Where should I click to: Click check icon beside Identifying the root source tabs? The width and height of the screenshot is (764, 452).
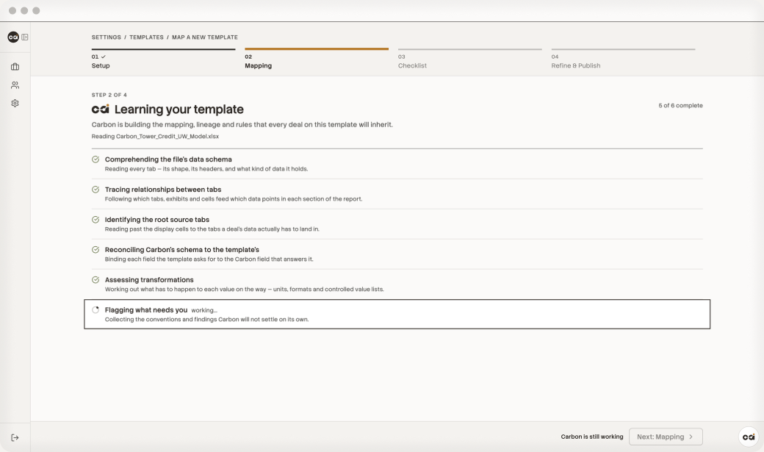(x=95, y=220)
